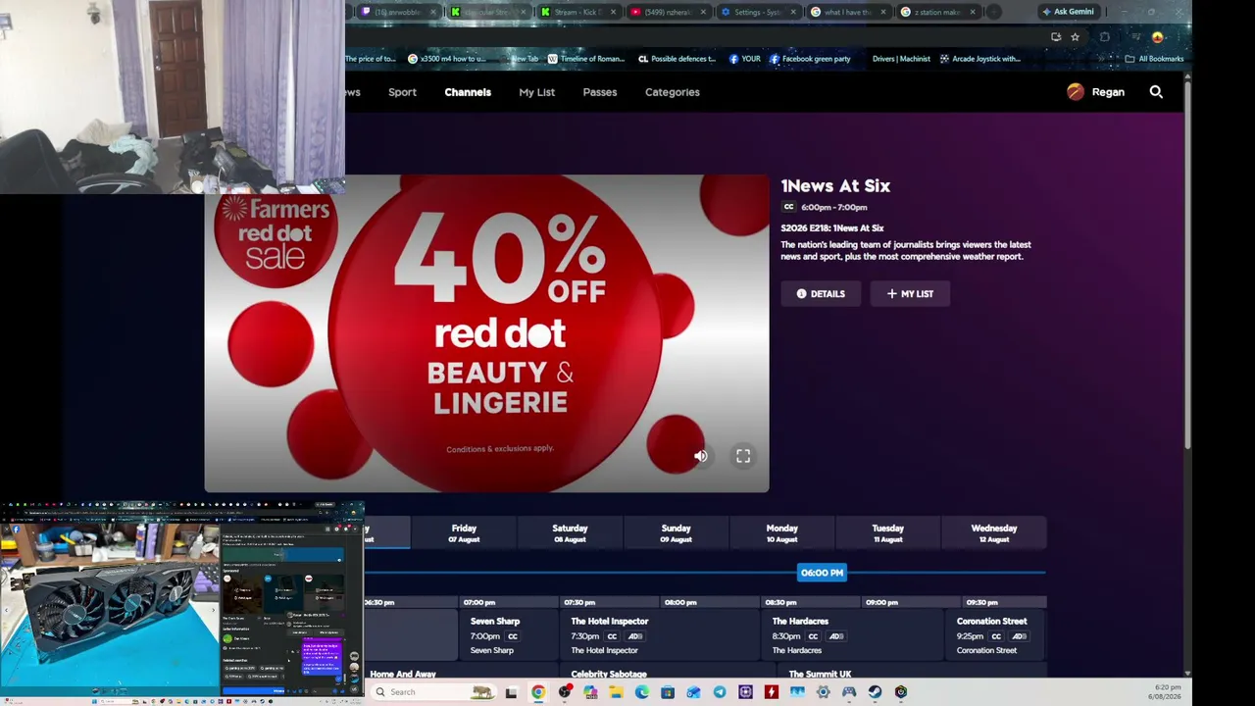Viewport: 1255px width, 706px height.
Task: Click the page vertical scrollbar
Action: coord(1187,265)
